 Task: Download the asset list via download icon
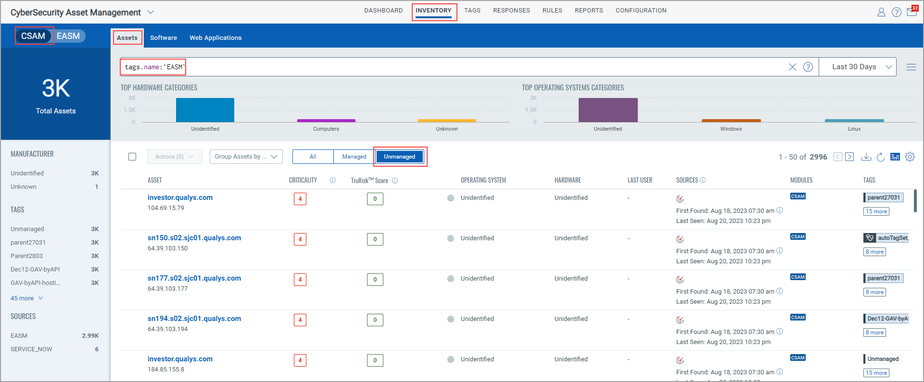coord(866,157)
